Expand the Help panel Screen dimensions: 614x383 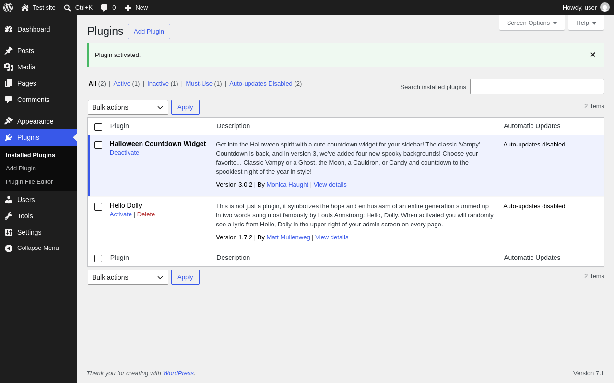[x=586, y=23]
